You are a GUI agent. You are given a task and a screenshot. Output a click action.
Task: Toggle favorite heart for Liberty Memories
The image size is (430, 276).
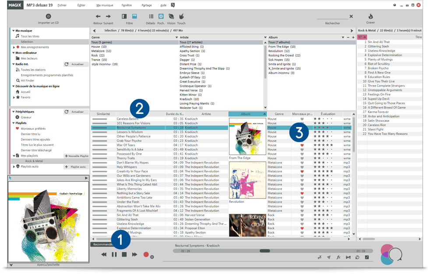[302, 189]
